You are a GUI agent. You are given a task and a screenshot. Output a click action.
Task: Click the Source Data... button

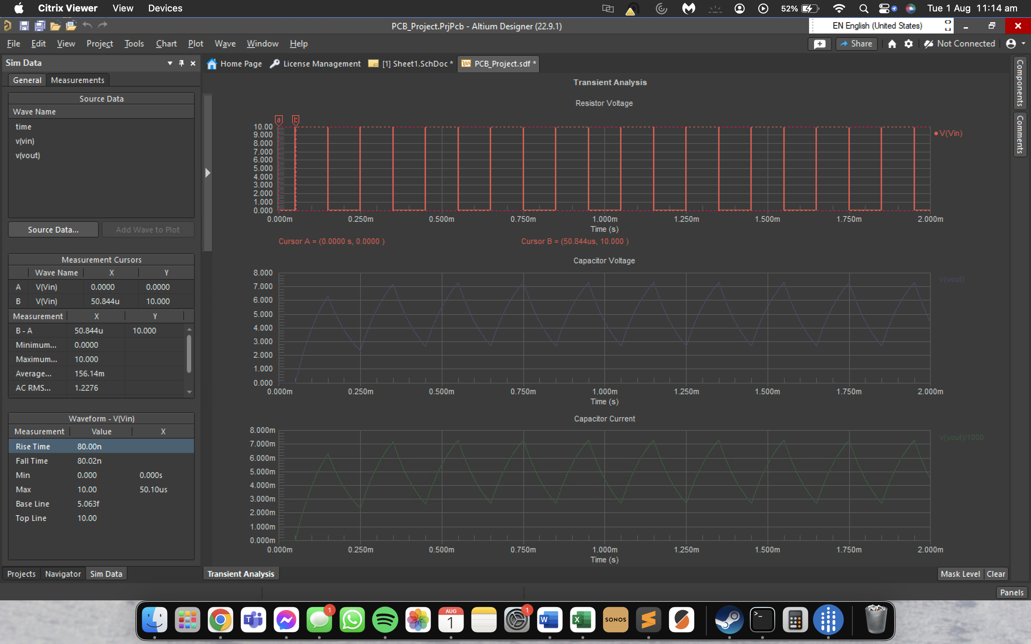pyautogui.click(x=53, y=229)
